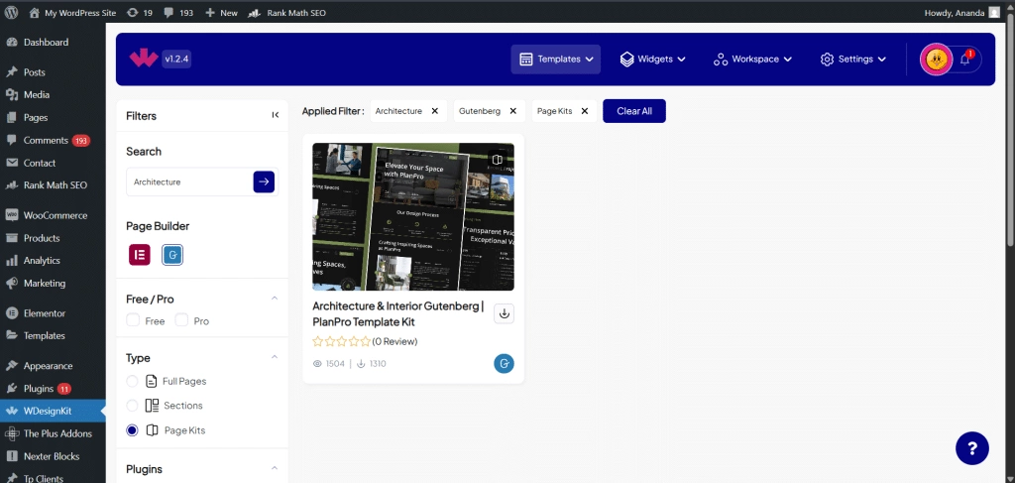Open notifications bell icon
Image resolution: width=1015 pixels, height=483 pixels.
click(964, 59)
